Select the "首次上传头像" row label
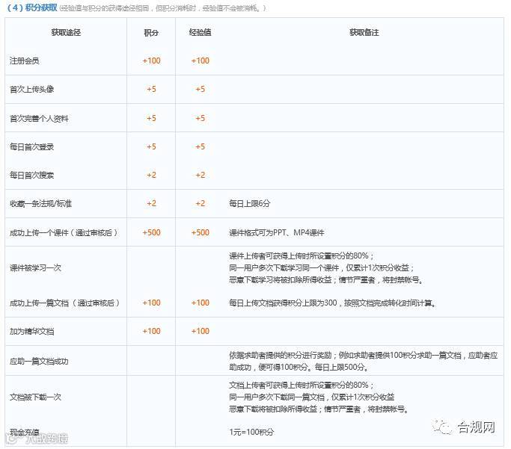The width and height of the screenshot is (511, 449). 31,89
